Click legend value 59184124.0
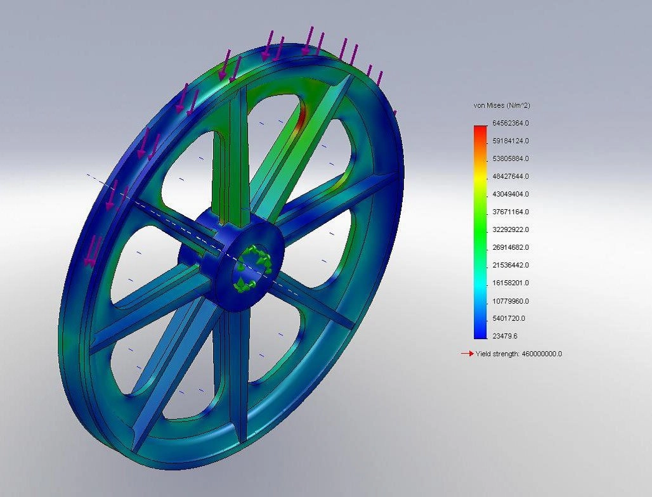Screen dimensions: 652x497 pyautogui.click(x=511, y=141)
